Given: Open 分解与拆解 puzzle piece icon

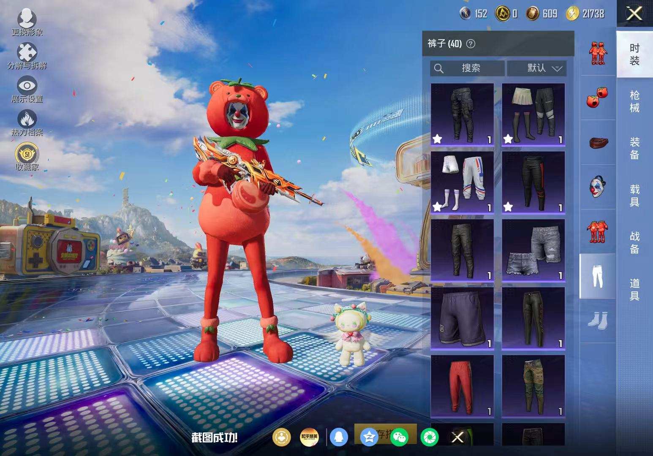Looking at the screenshot, I should pos(27,56).
